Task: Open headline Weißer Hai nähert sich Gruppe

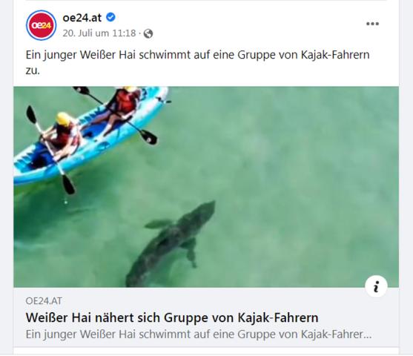Action: coord(172,317)
